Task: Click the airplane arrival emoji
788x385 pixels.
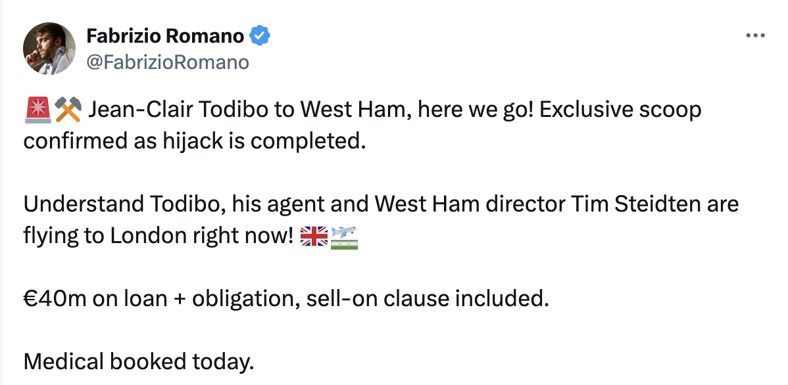Action: click(344, 237)
